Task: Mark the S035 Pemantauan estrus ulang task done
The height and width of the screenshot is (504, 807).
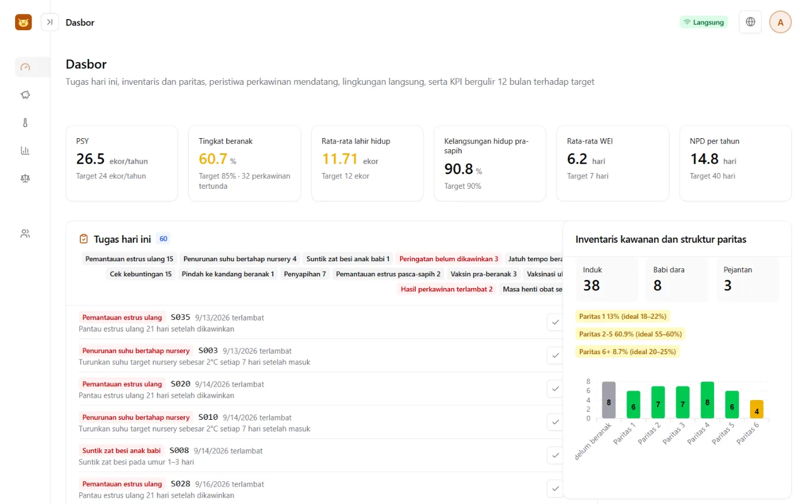Action: (555, 322)
